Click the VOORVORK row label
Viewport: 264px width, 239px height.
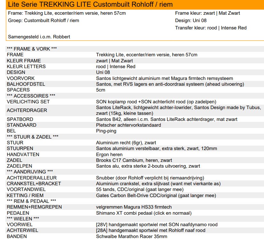21,78
